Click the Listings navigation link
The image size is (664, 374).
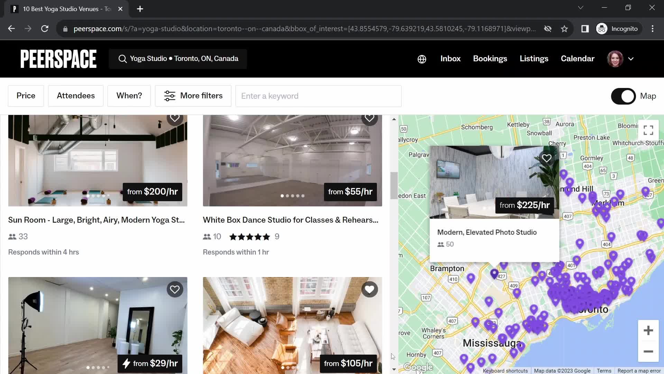(534, 59)
